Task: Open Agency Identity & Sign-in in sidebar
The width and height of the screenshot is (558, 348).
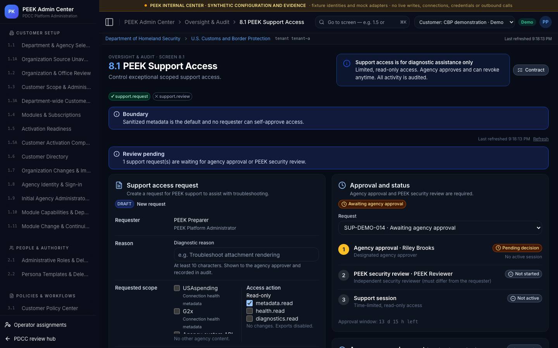Action: tap(49, 184)
